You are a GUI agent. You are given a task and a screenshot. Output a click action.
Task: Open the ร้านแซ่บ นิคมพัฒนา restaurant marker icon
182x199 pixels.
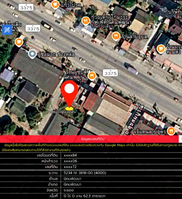click(x=91, y=76)
